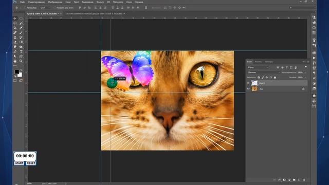
Task: Select the Crop tool
Action: 15,28
